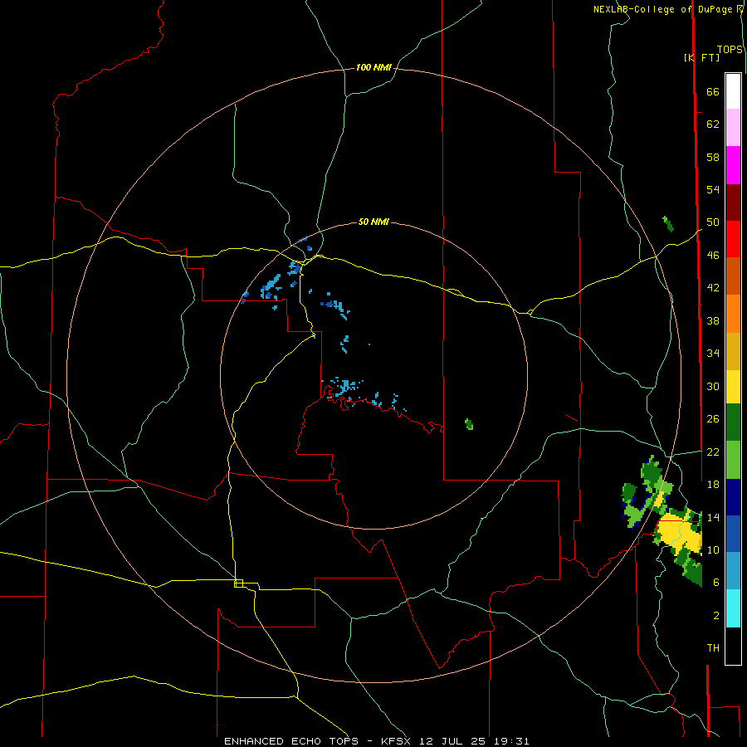Click the legend value "10"
This screenshot has width=747, height=747.
[x=713, y=549]
